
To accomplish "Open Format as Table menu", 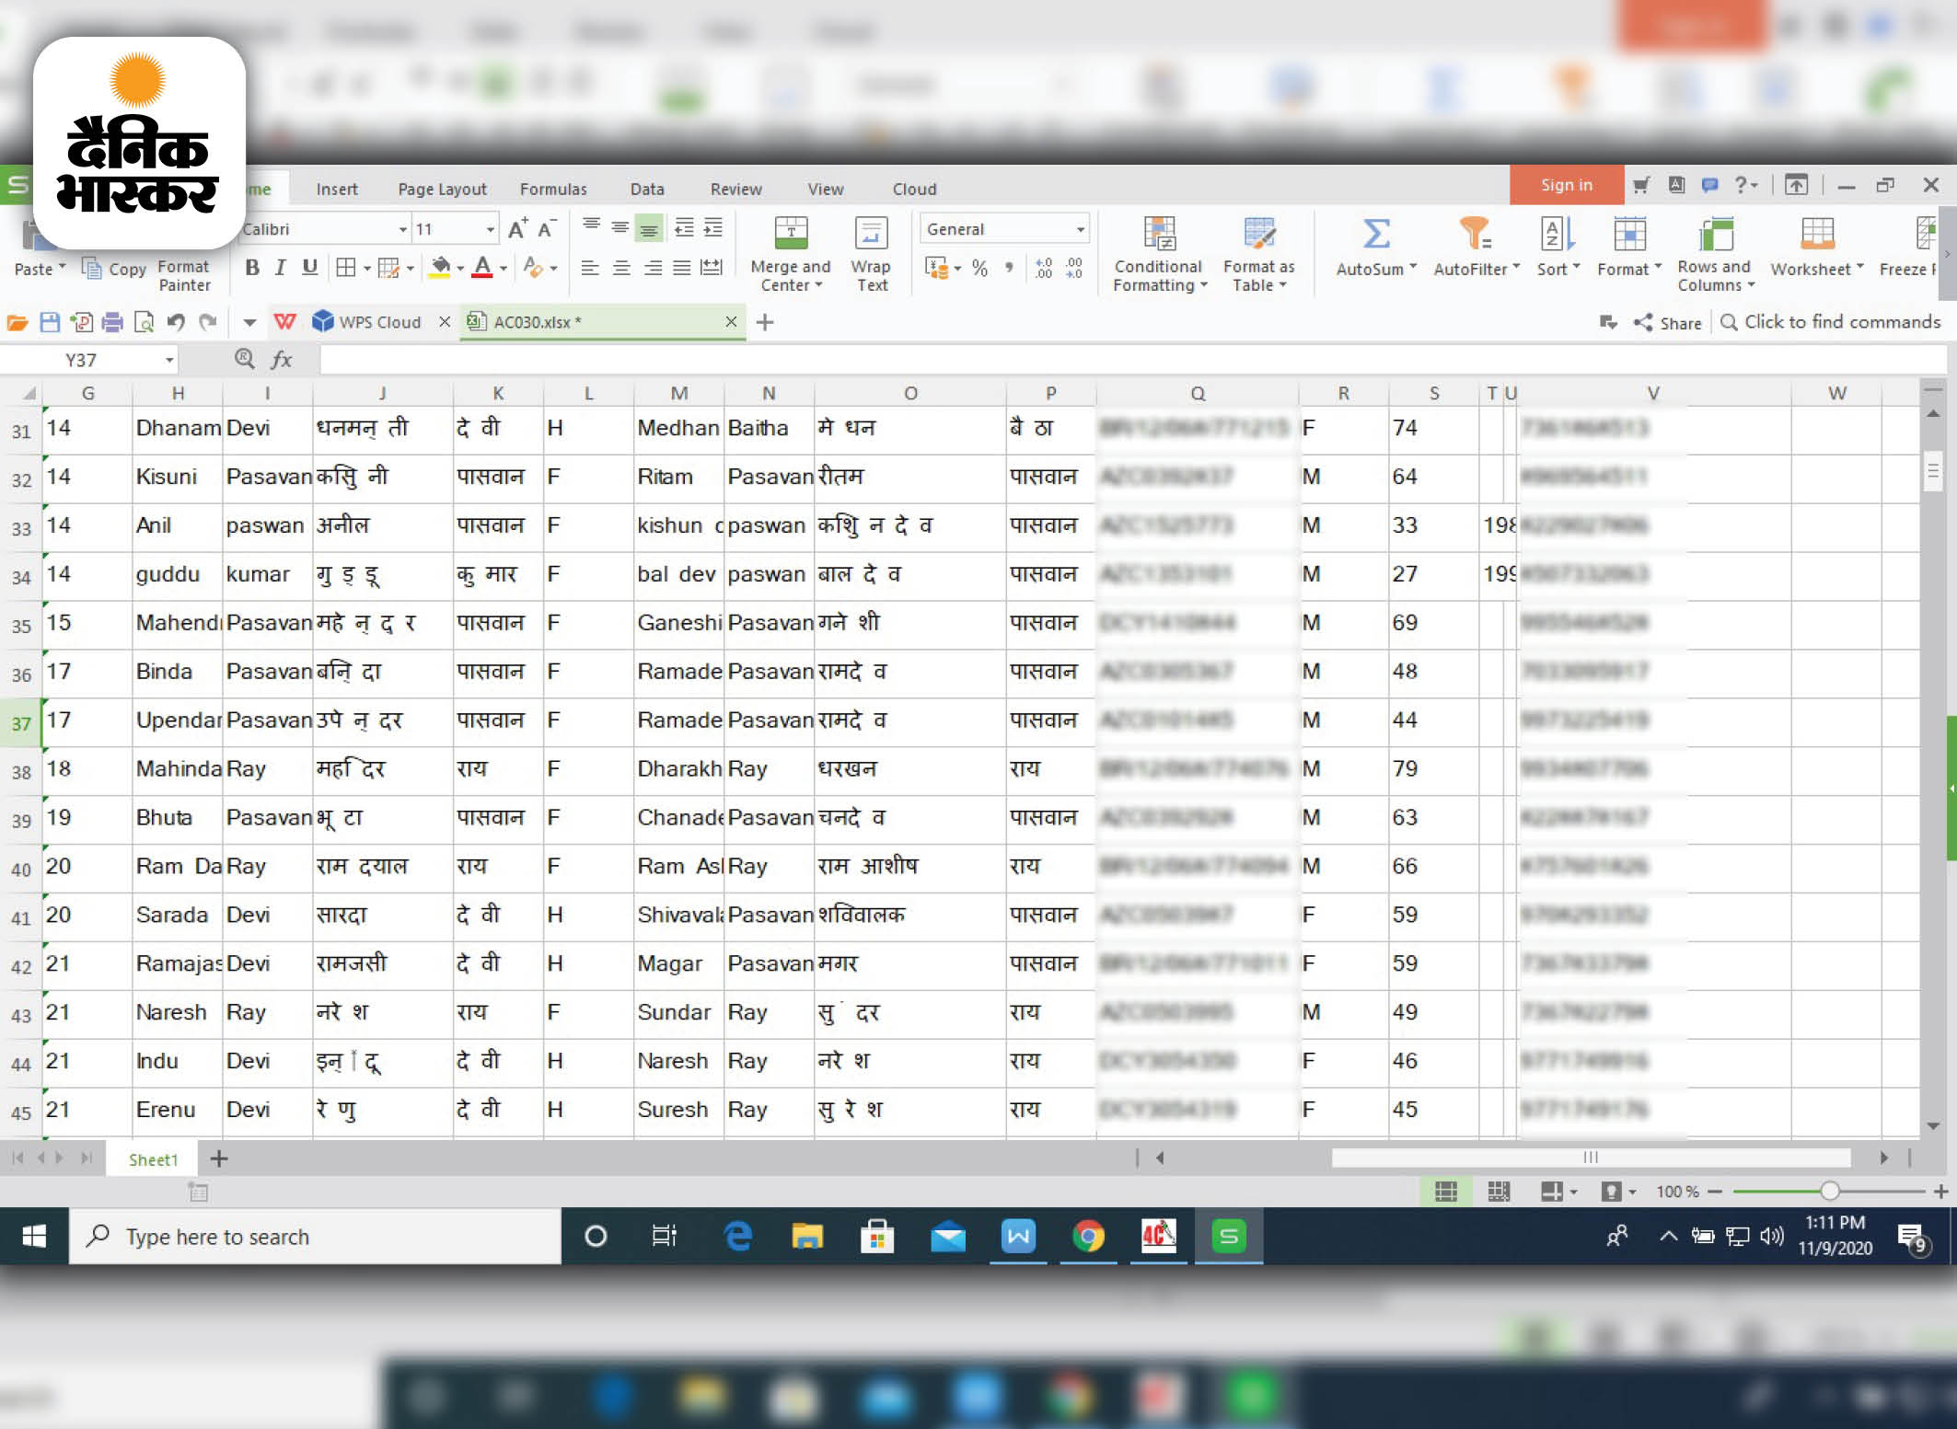I will click(1258, 255).
